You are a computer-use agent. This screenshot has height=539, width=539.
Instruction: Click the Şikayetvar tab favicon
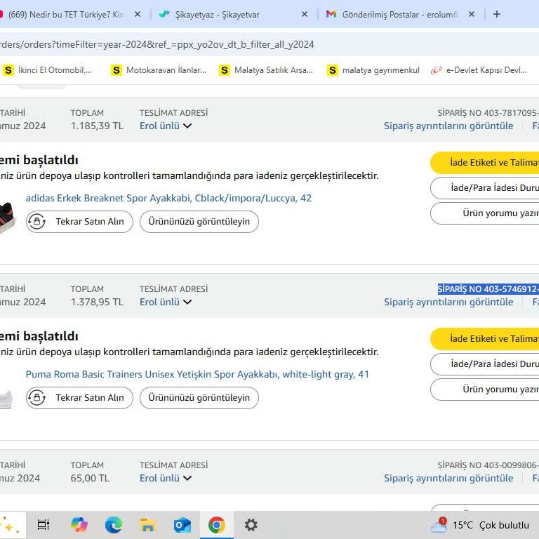click(x=164, y=15)
